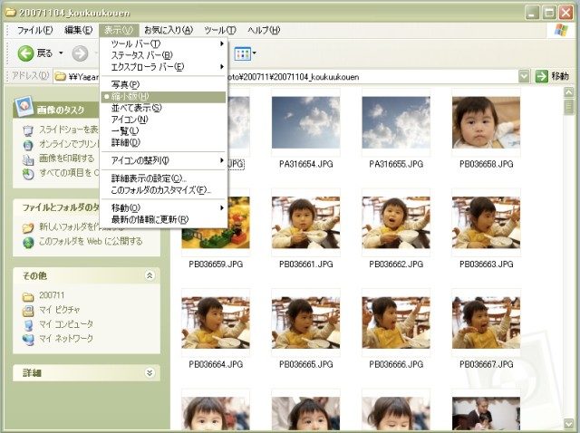Select 詳細 view mode in the menu
This screenshot has height=433, width=580.
point(125,142)
